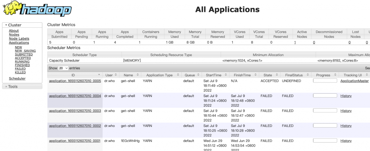The width and height of the screenshot is (370, 151).
Task: Sort table by User column
Action: tap(111, 75)
